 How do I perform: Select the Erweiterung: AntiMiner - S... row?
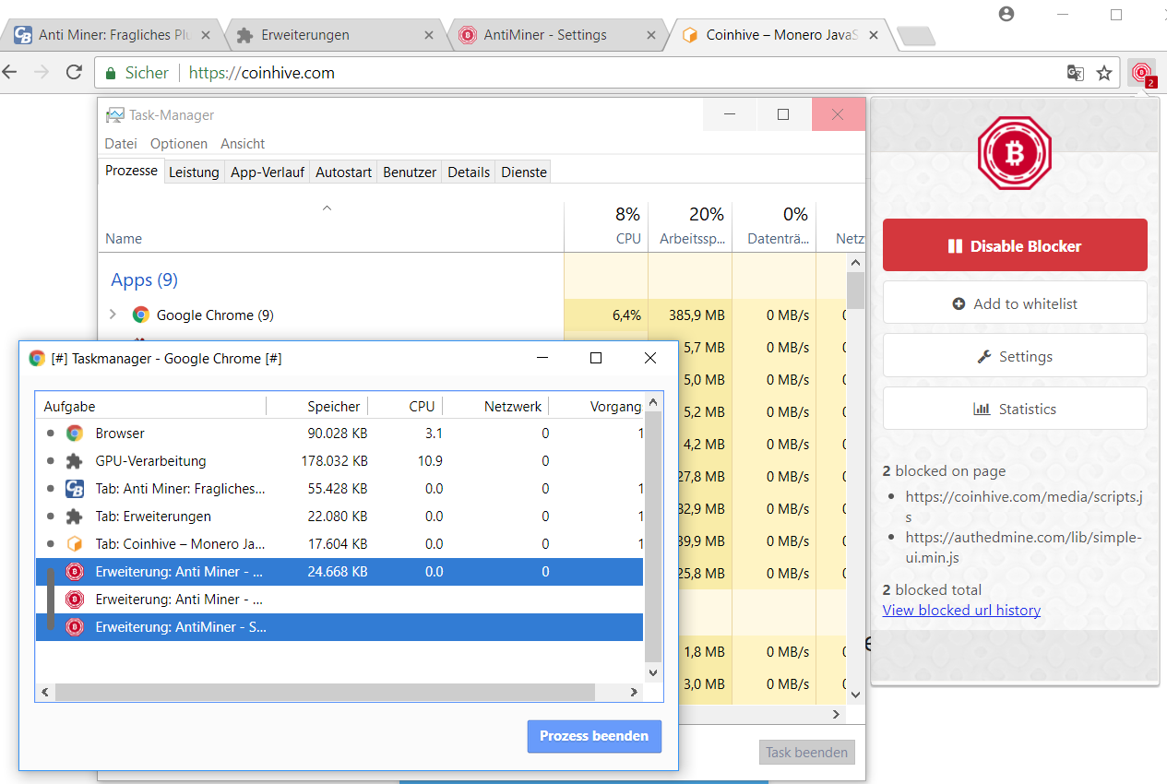pos(339,627)
